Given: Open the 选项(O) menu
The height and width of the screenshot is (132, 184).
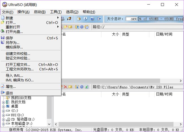Looking at the screenshot, I should click(x=72, y=12).
